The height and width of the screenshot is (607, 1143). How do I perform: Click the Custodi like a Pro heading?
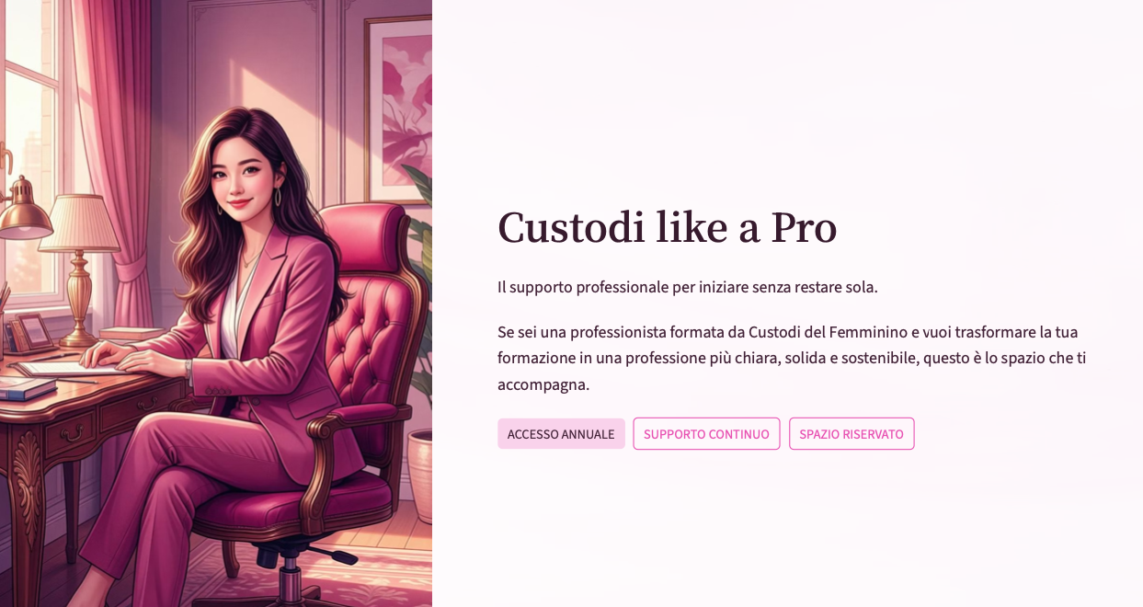[x=667, y=227]
